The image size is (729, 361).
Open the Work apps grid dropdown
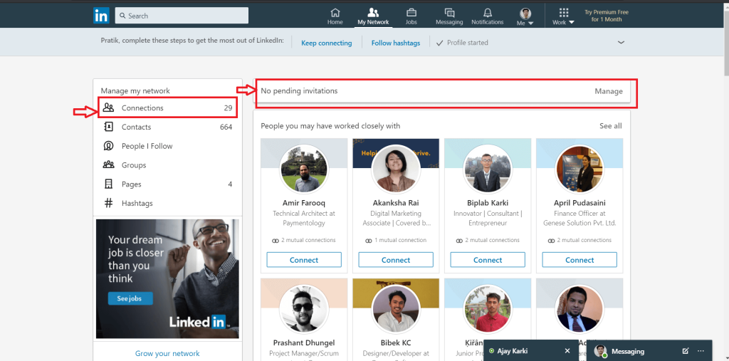pos(564,16)
